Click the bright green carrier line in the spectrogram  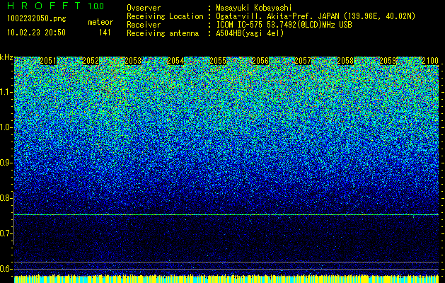click(226, 214)
